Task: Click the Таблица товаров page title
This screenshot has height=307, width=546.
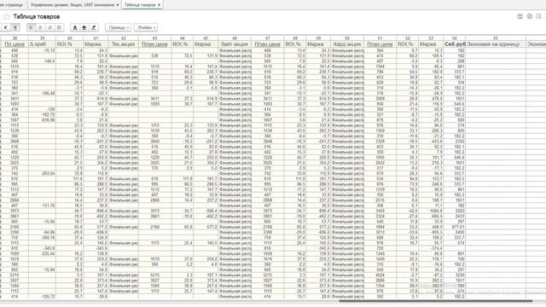Action: (x=36, y=16)
